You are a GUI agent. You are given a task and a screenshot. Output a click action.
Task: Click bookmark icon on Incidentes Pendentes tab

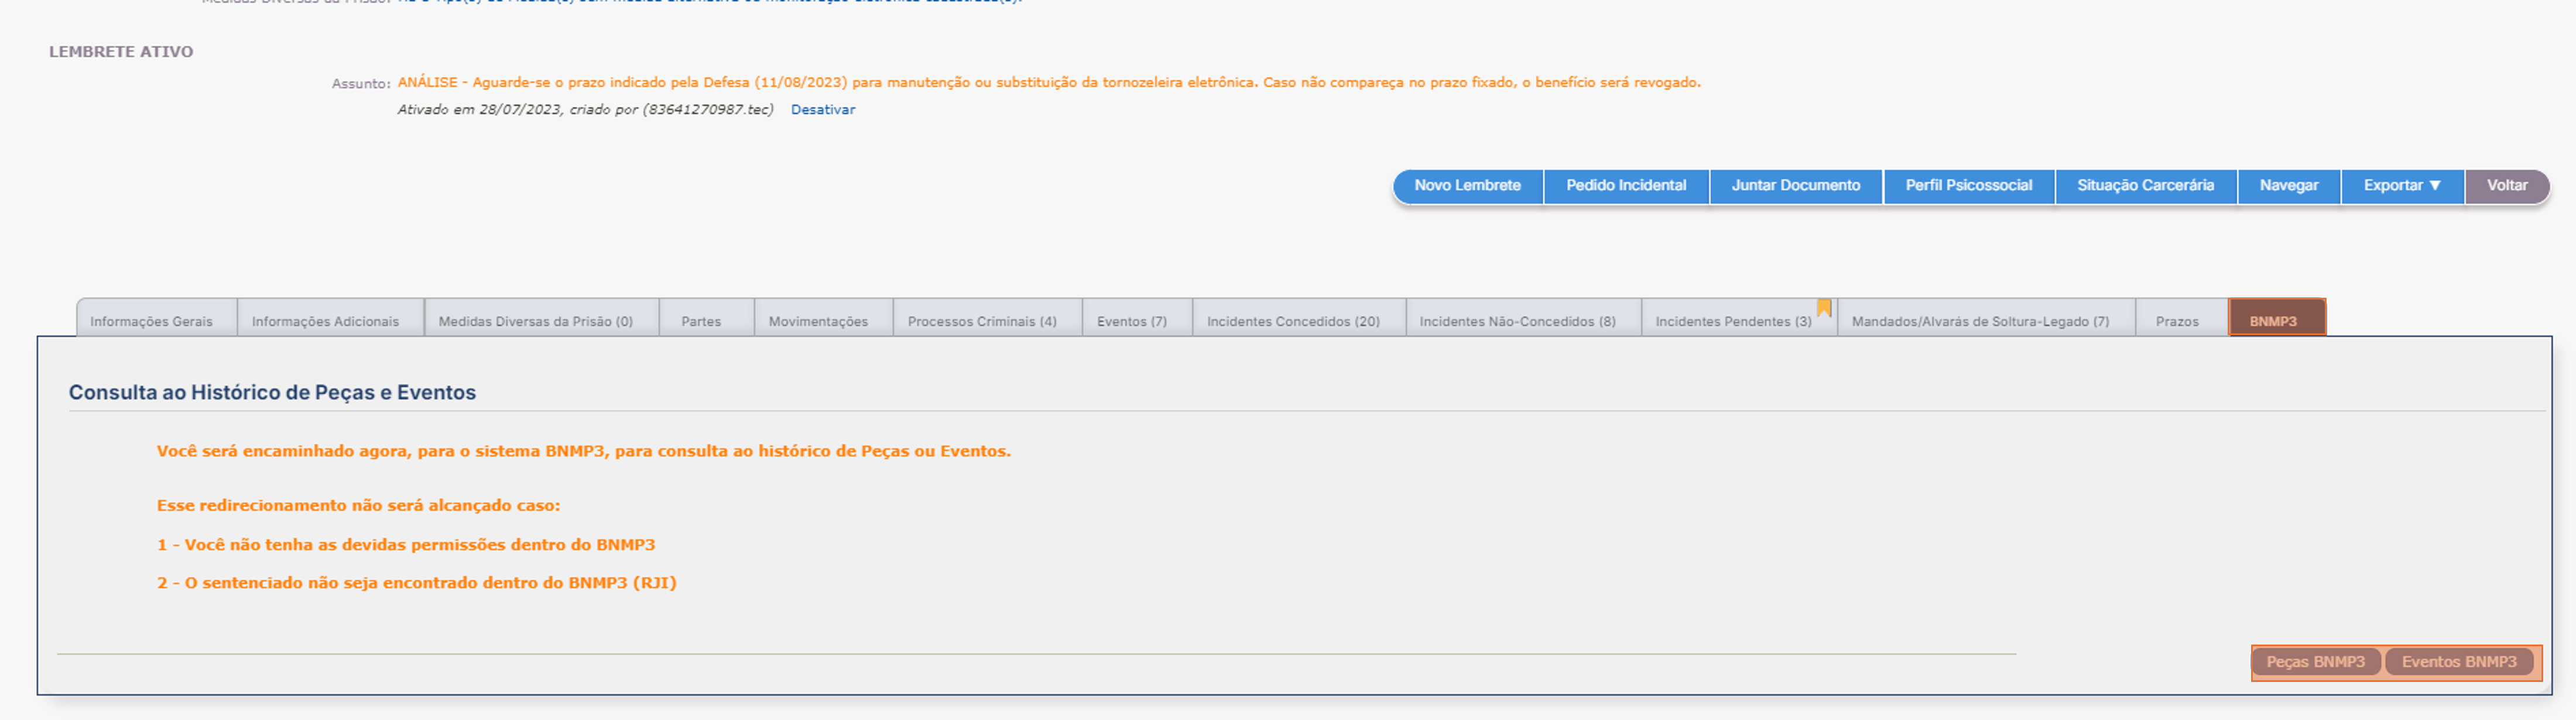point(1824,308)
